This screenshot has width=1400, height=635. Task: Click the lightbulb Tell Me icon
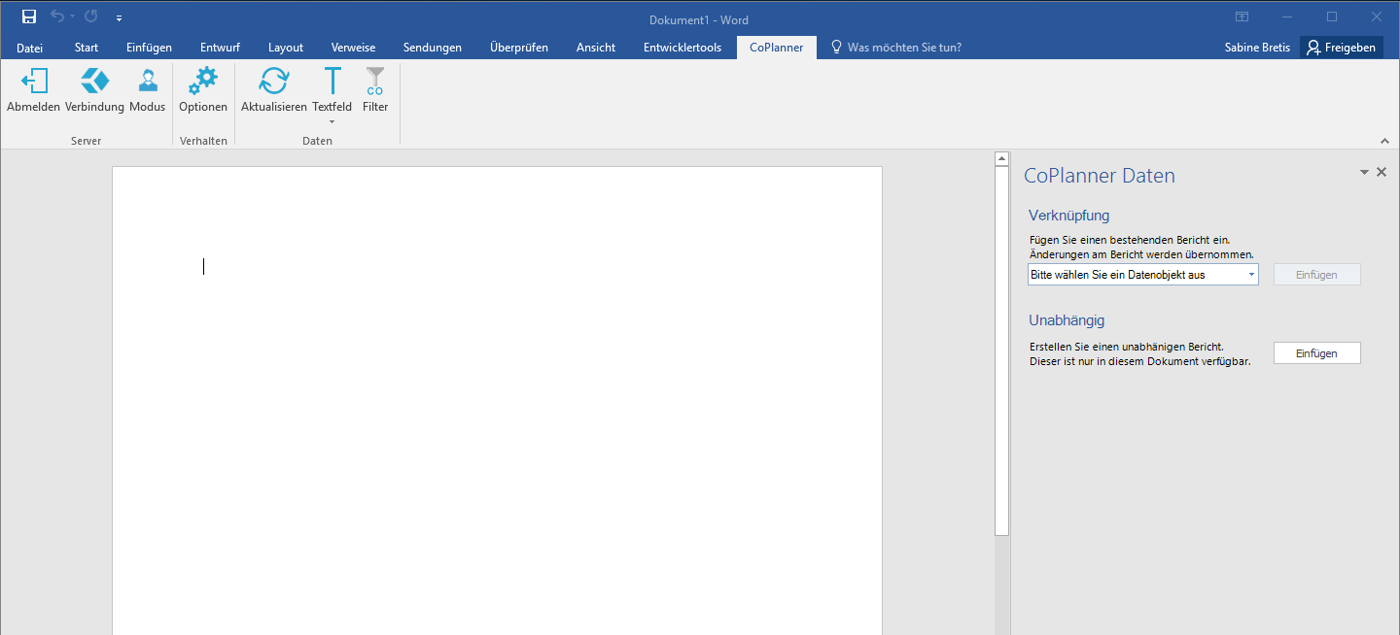836,47
